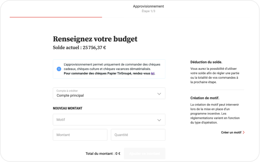Viewport: 260px width, 162px height.
Task: Click the NOUVEAU MONTANT section label
Action: tap(67, 109)
